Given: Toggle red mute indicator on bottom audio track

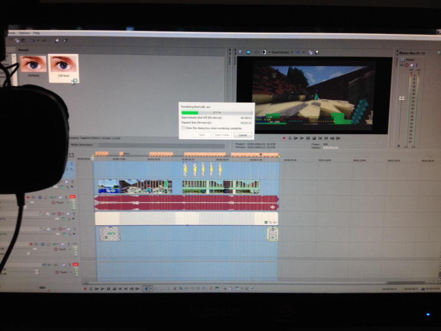Looking at the screenshot, I should point(75,264).
